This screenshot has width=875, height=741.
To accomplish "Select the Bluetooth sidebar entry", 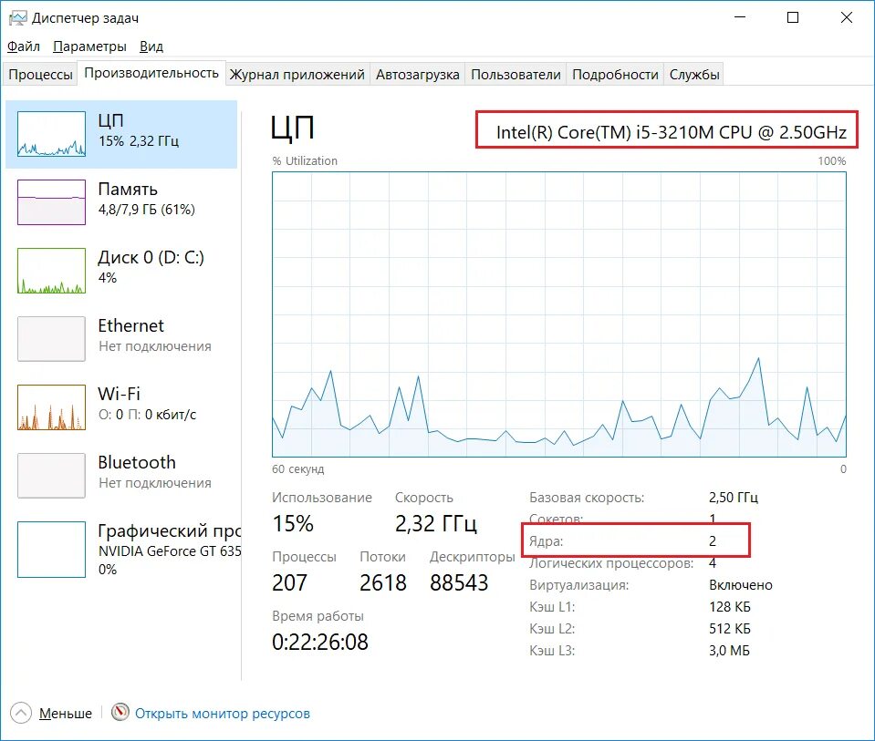I will [121, 476].
